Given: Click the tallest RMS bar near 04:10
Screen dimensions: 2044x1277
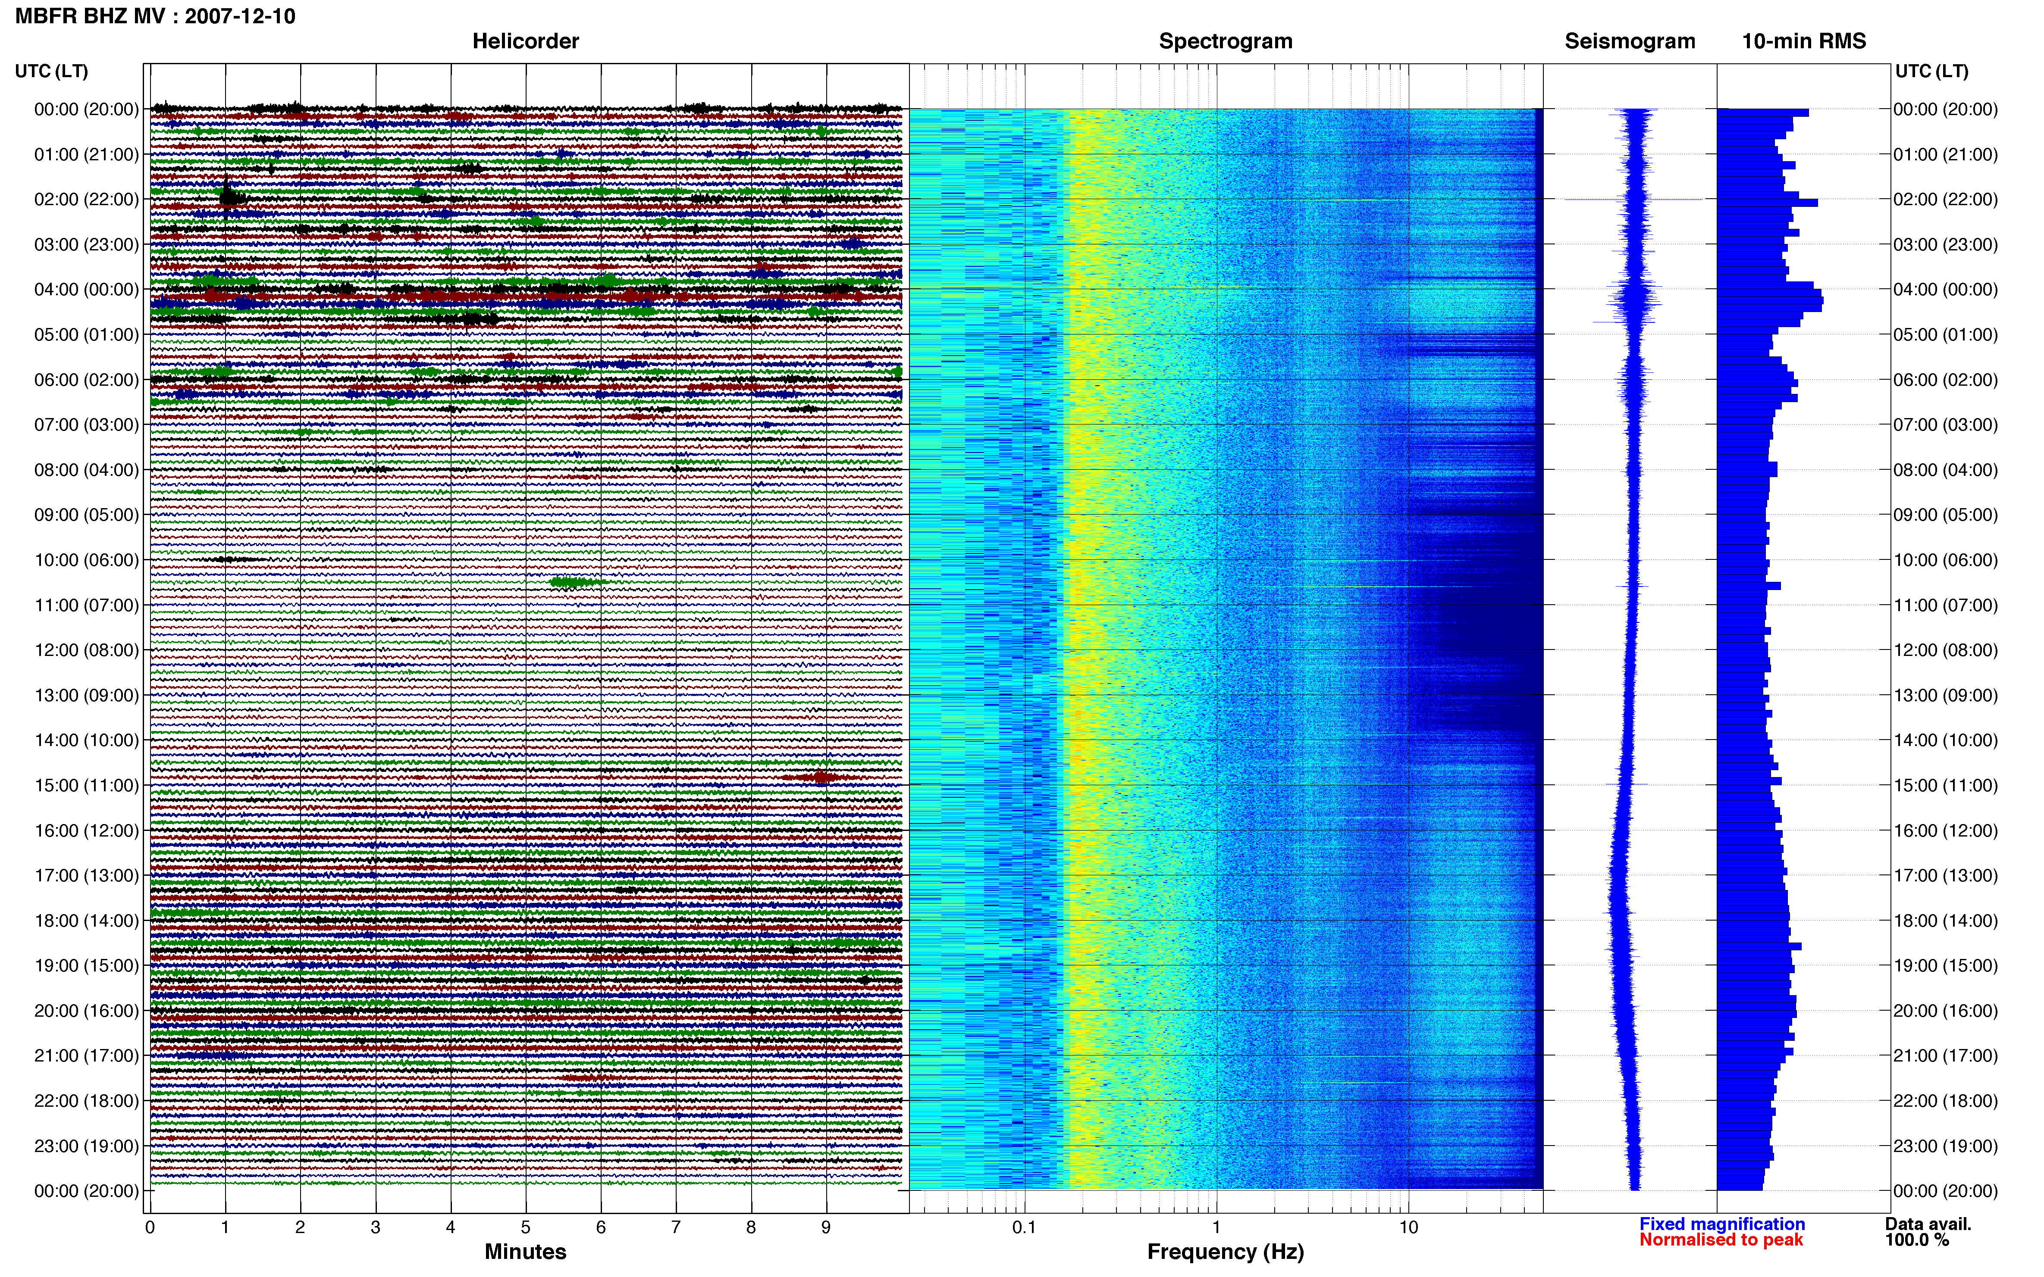Looking at the screenshot, I should (1770, 301).
